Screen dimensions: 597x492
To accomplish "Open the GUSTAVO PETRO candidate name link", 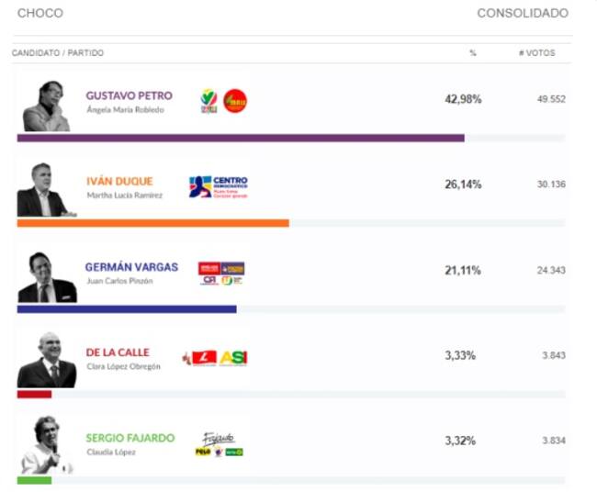I will click(x=129, y=95).
